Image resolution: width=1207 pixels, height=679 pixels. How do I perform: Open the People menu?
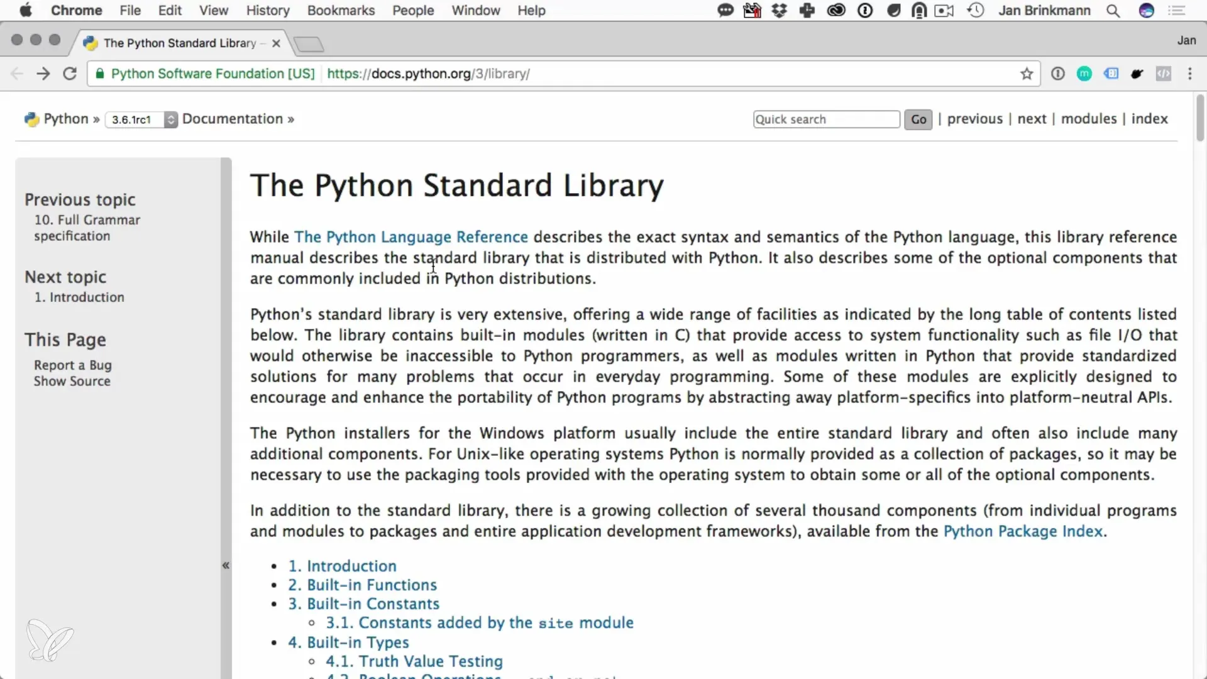413,11
